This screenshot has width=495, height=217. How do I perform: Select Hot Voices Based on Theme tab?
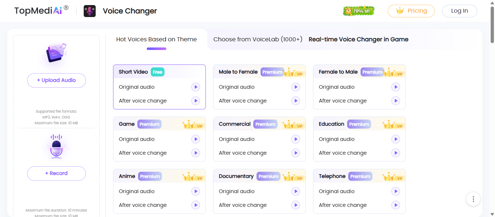tap(157, 39)
